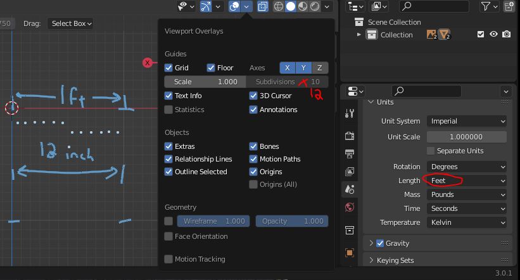Open Scene properties tab
520x280 pixels.
tap(350, 189)
